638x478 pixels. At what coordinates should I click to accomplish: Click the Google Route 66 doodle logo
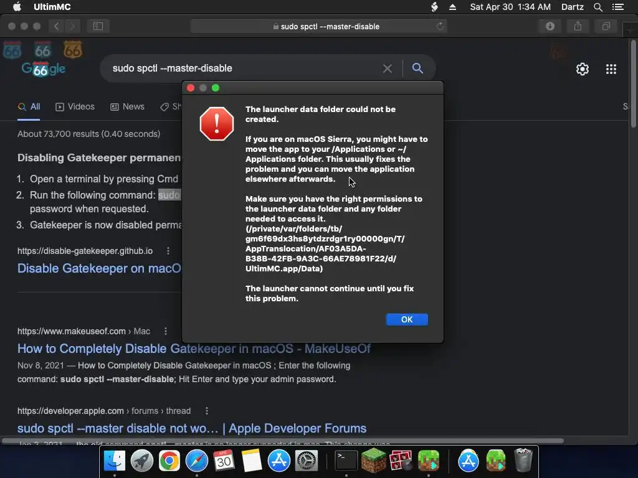point(43,68)
